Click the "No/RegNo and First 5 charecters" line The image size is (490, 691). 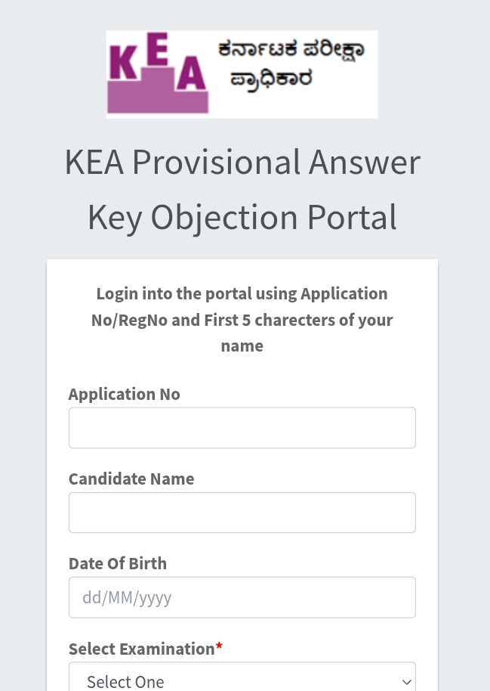(242, 320)
